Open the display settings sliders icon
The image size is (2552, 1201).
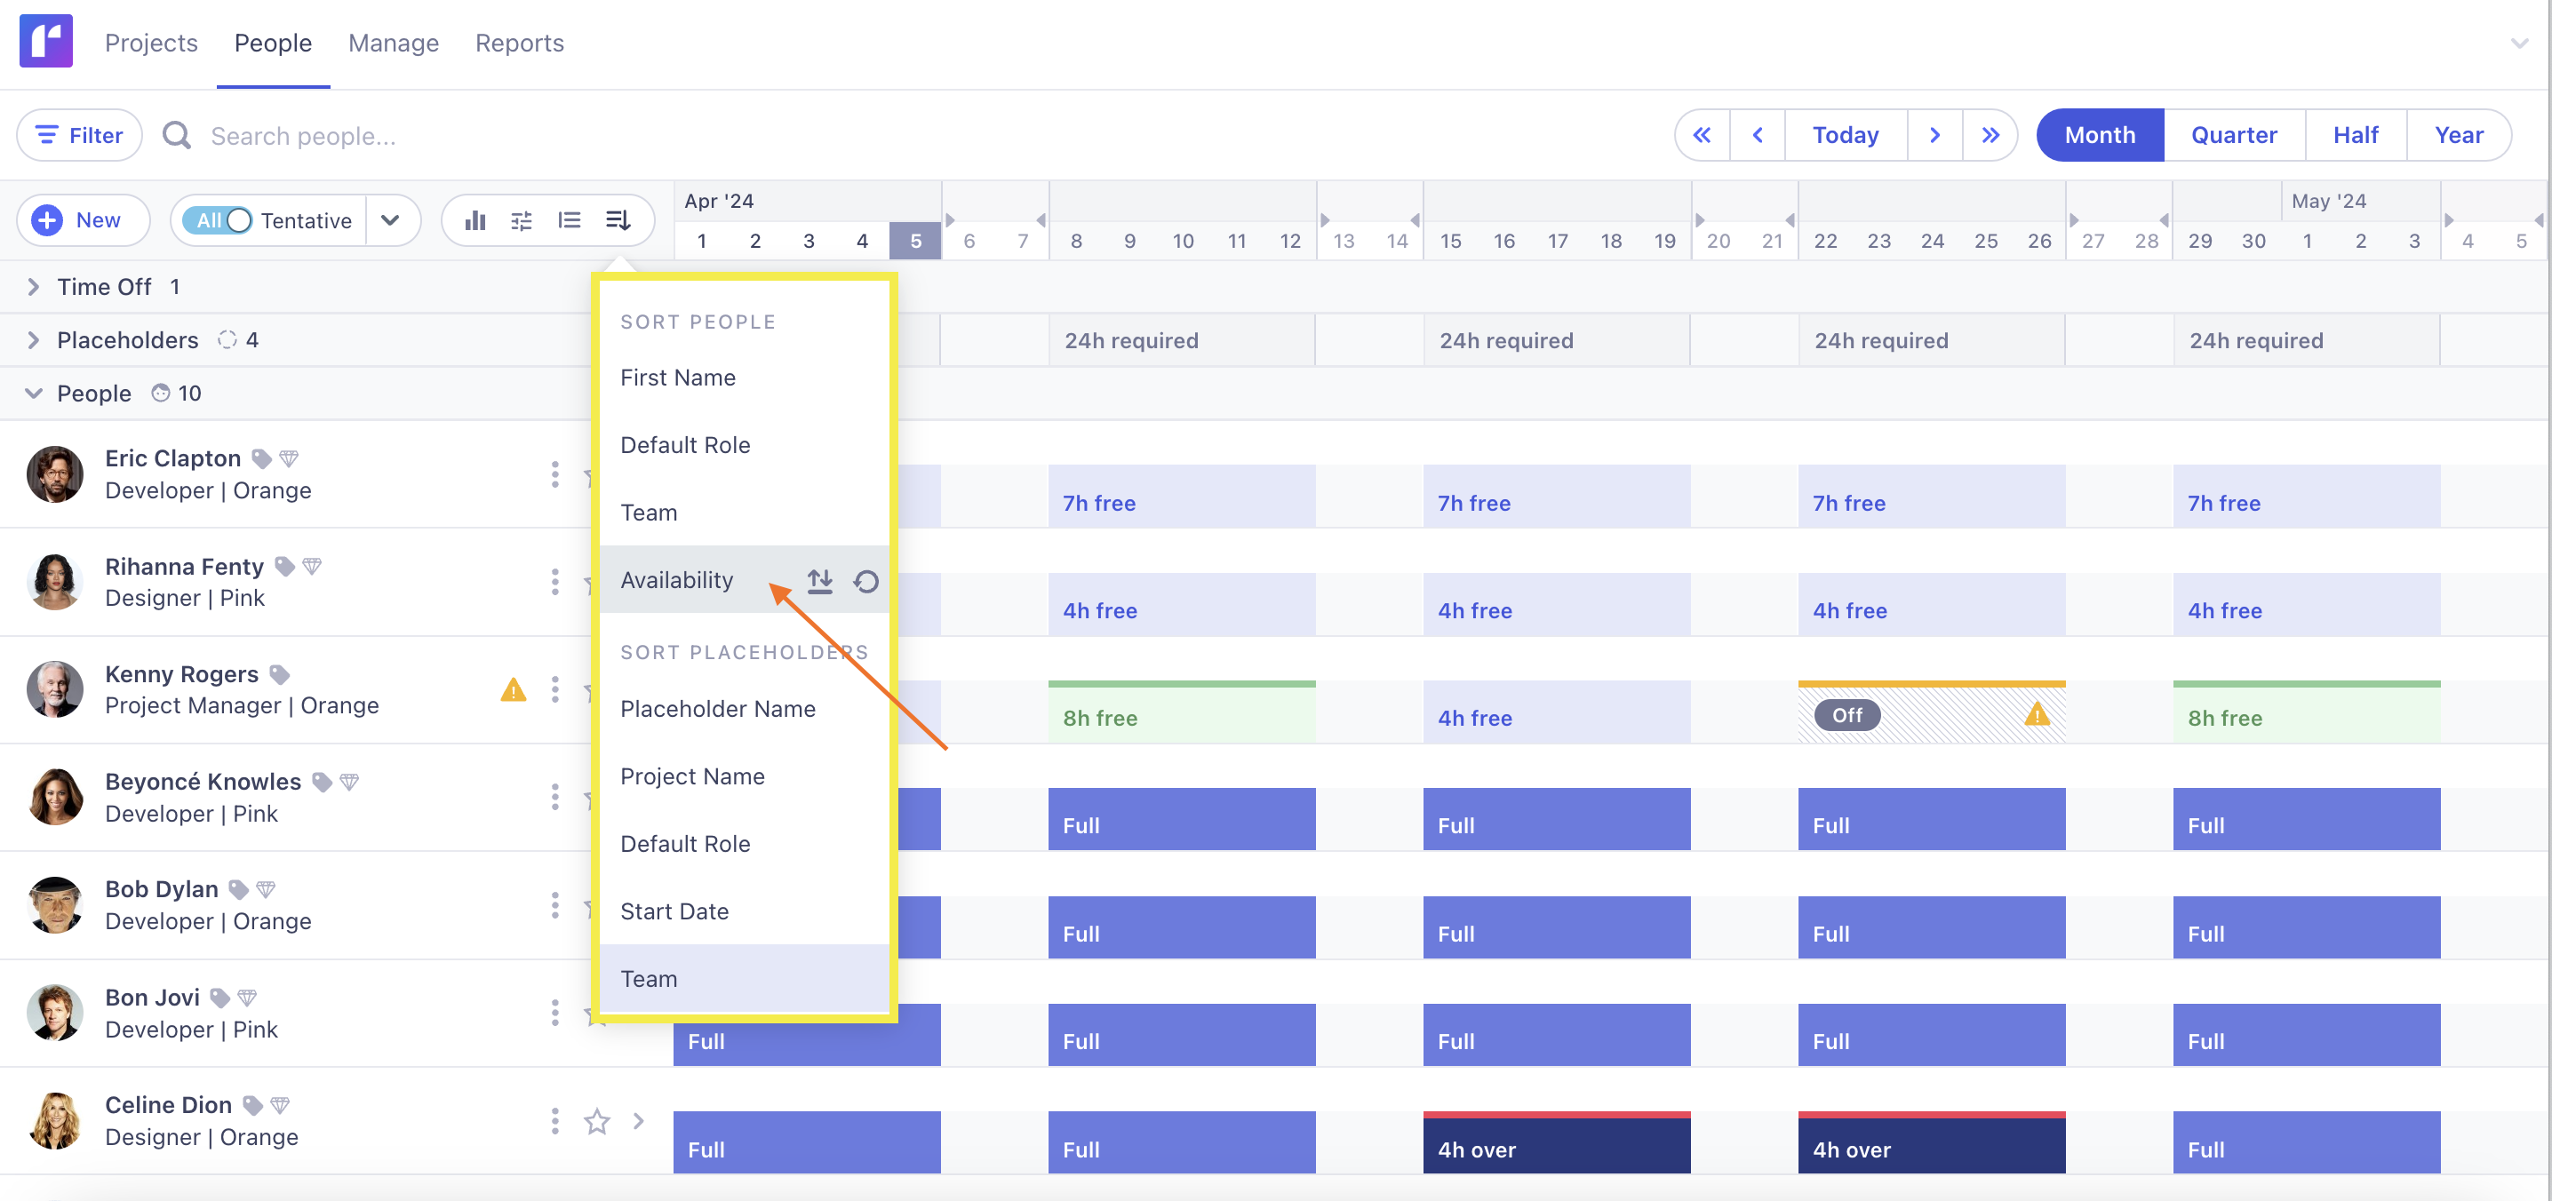click(x=522, y=219)
